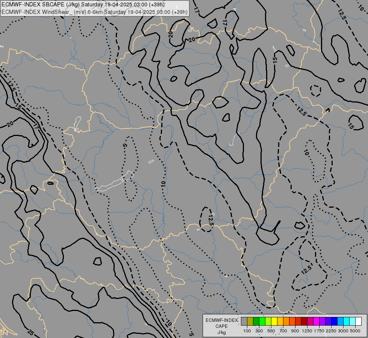Click the legend value '500'
Screen dimensions: 368x338
click(271, 331)
